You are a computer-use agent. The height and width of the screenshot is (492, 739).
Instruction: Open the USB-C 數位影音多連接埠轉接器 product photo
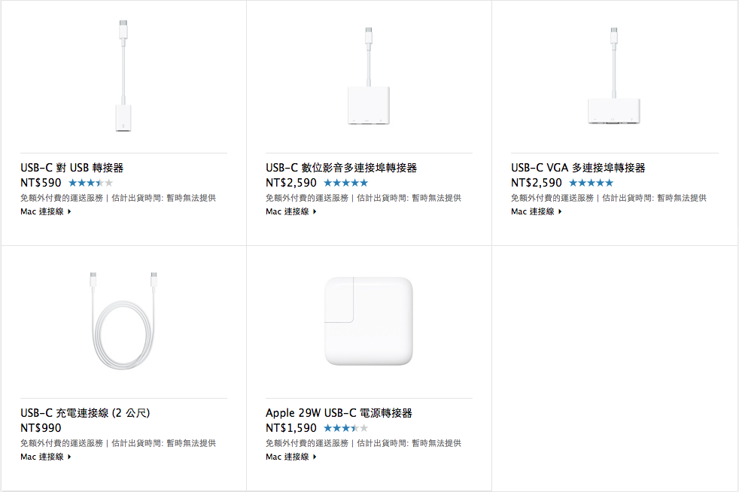(x=369, y=79)
